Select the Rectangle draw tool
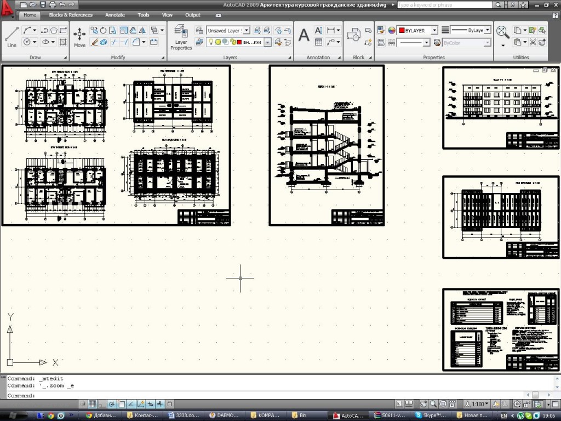 63,31
